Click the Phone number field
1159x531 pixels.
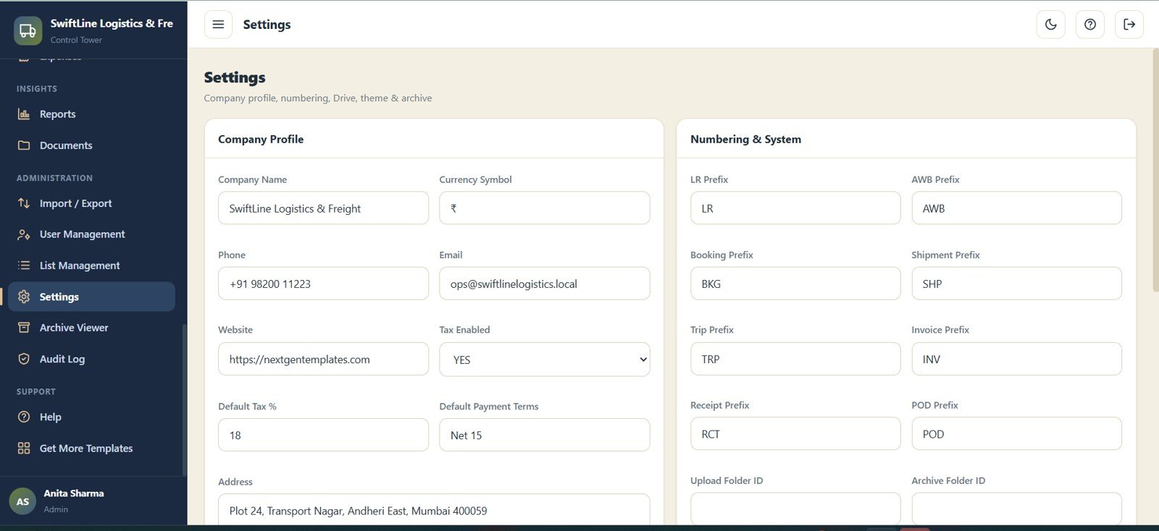[323, 284]
